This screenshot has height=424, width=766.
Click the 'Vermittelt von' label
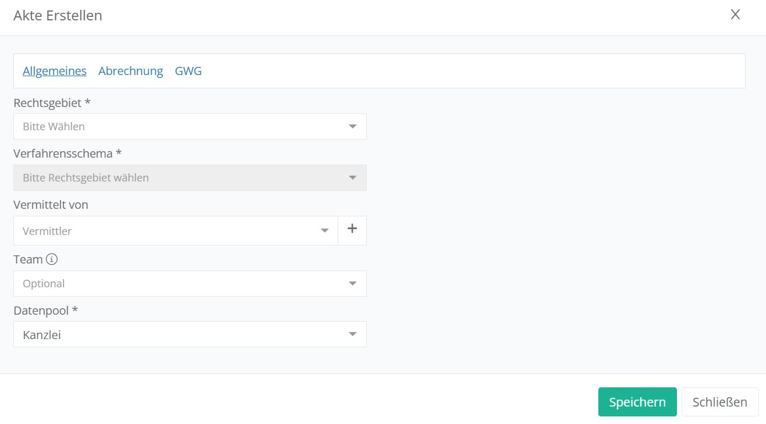(x=51, y=205)
